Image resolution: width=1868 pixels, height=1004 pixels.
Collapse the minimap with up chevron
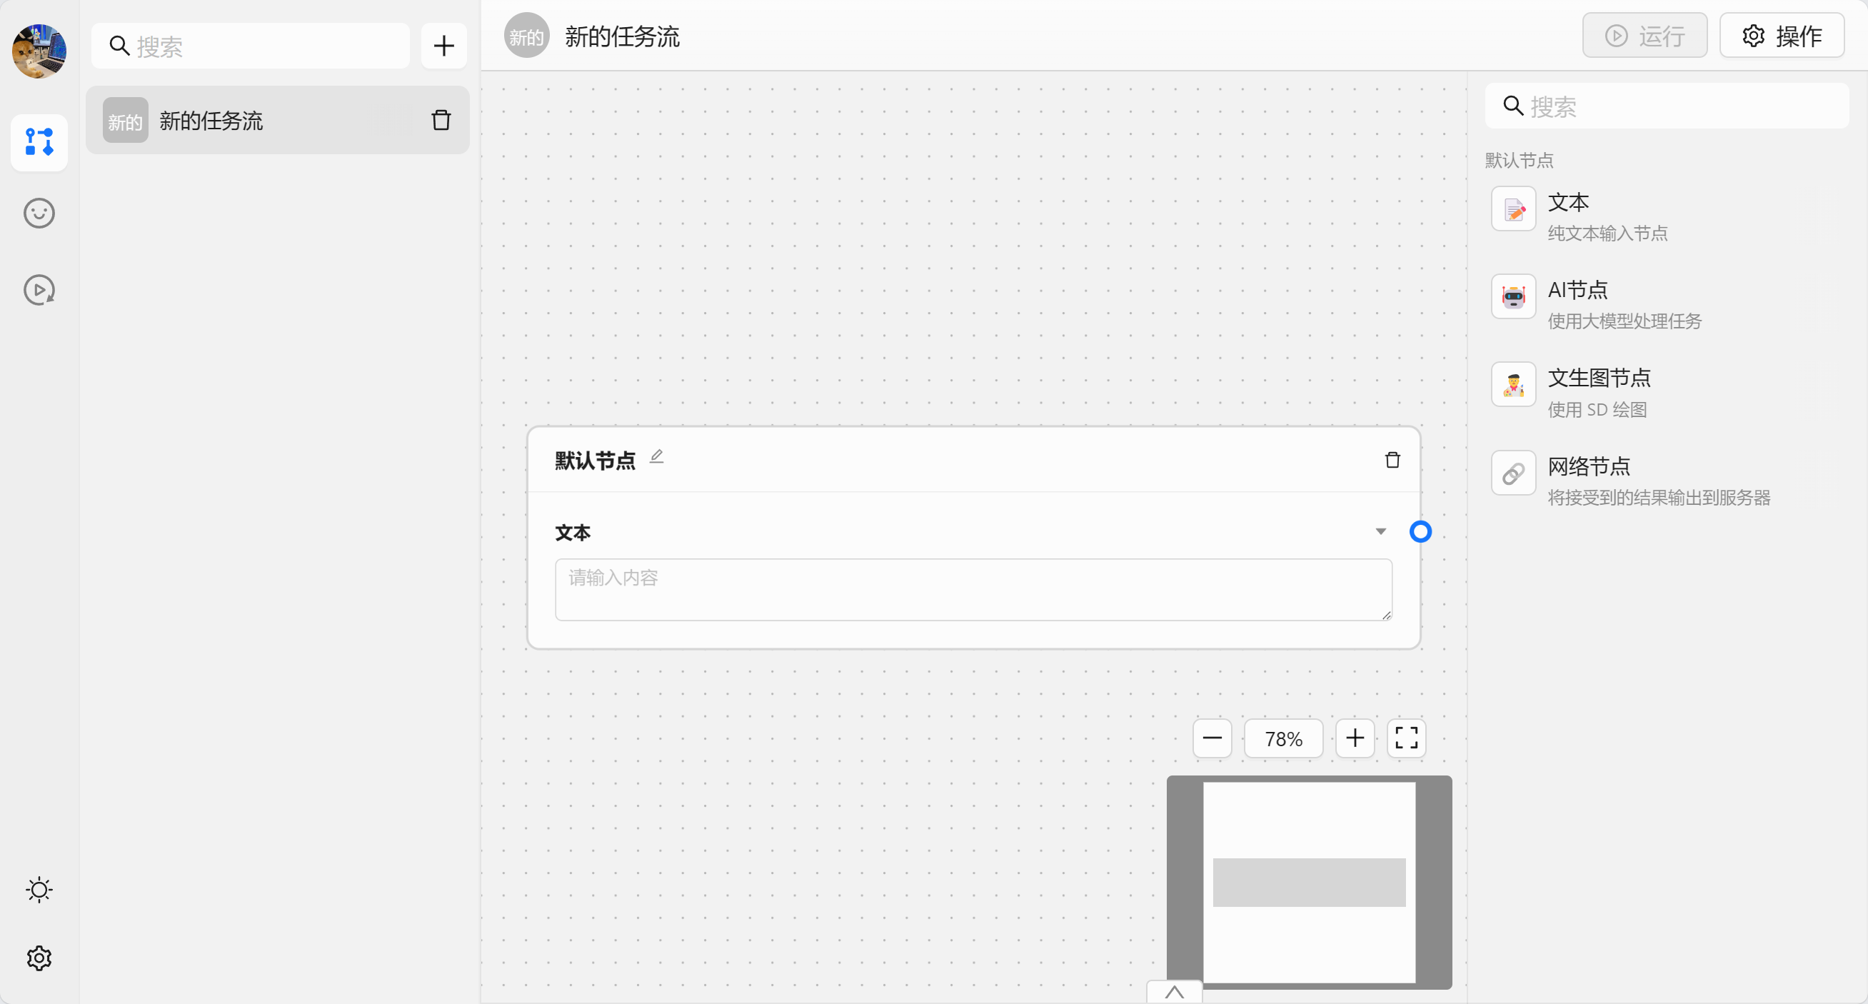1174,992
